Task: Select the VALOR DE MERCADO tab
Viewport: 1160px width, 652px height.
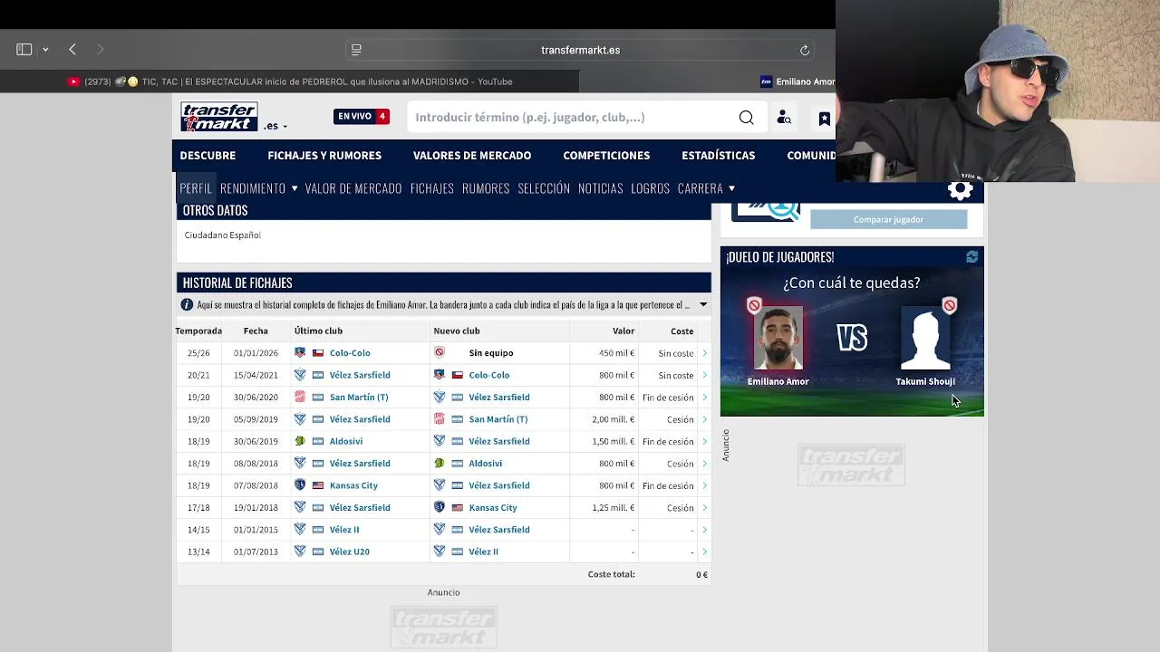Action: click(353, 188)
